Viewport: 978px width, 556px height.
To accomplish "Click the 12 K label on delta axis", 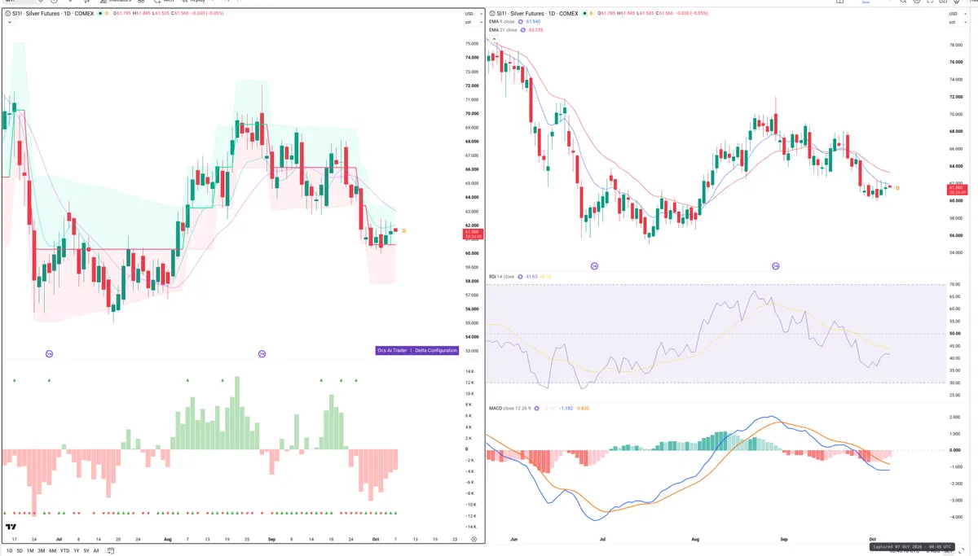I will click(469, 383).
